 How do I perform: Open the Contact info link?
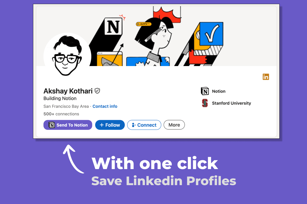tap(105, 106)
